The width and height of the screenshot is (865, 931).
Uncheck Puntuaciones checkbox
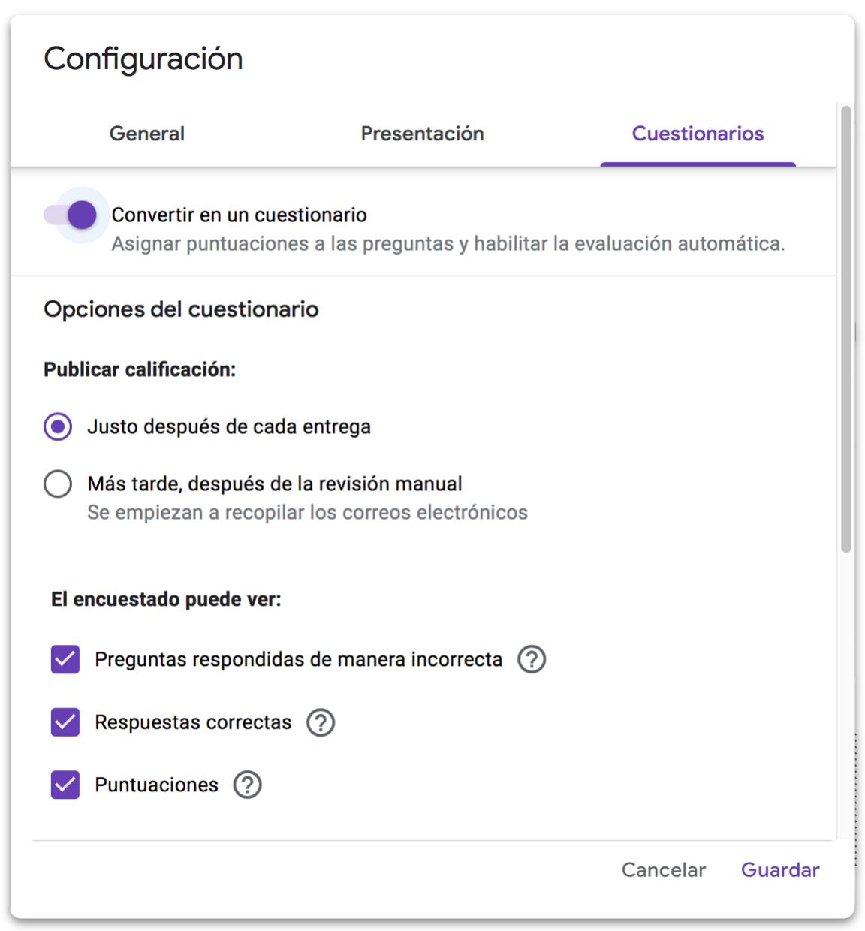click(x=65, y=785)
